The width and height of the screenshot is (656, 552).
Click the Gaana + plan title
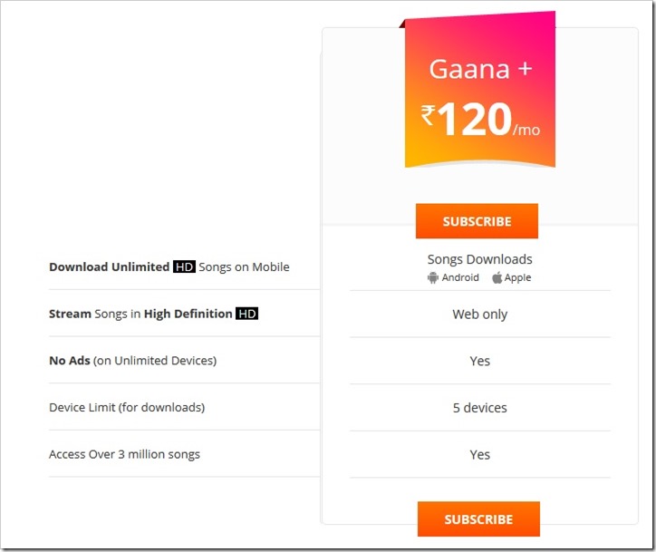pos(479,71)
